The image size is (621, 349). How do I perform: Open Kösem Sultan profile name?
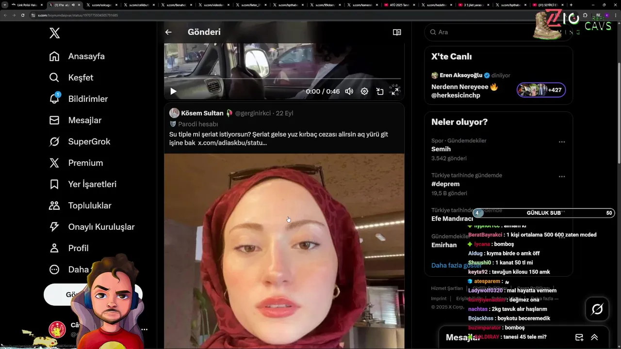pyautogui.click(x=202, y=113)
